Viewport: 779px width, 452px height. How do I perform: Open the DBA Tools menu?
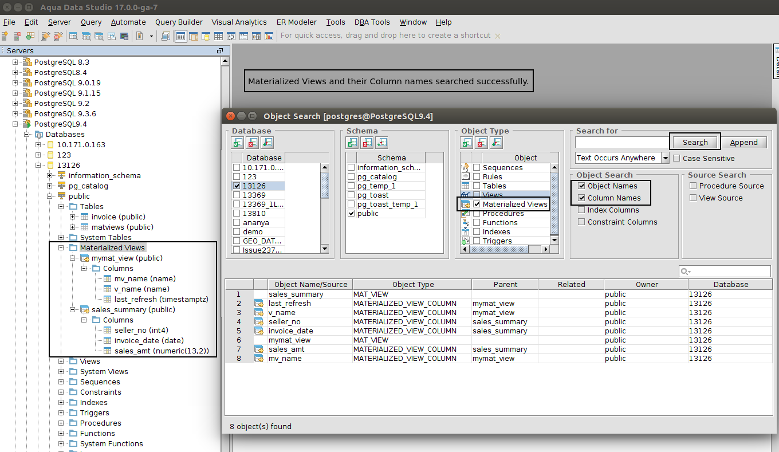coord(372,22)
